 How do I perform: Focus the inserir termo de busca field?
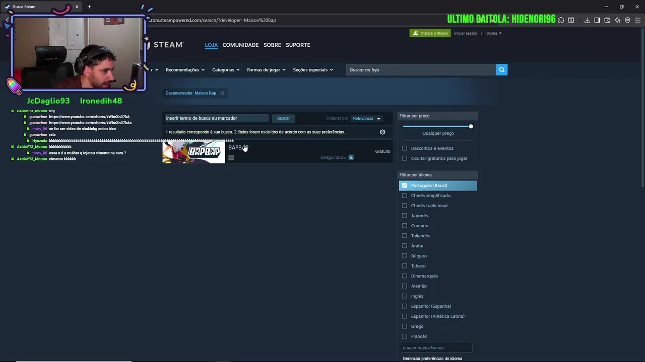click(217, 118)
